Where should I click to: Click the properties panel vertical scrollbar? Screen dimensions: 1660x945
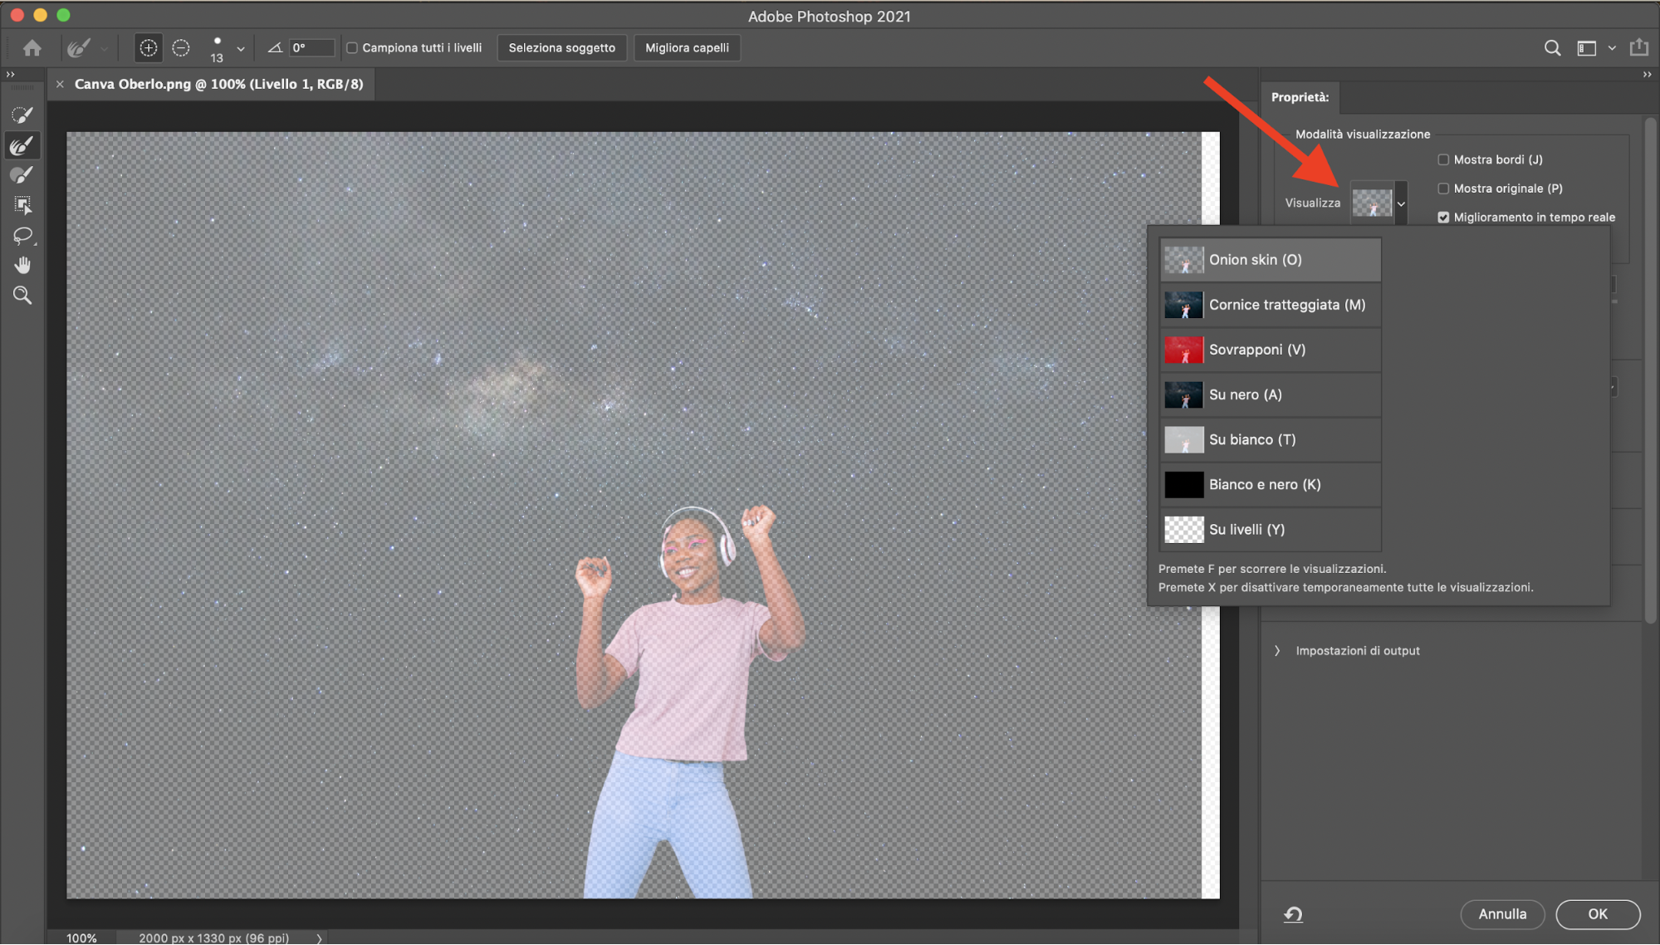point(1650,370)
